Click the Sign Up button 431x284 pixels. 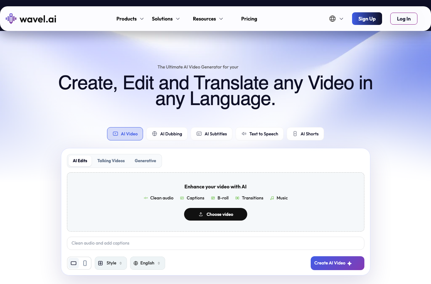tap(367, 19)
